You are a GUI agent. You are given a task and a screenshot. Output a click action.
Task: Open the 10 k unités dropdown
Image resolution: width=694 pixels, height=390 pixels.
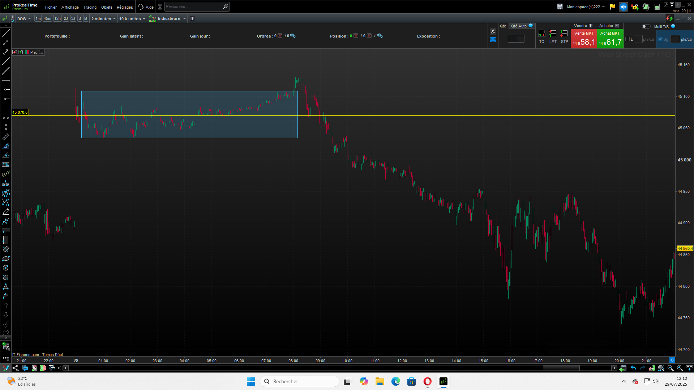click(132, 19)
